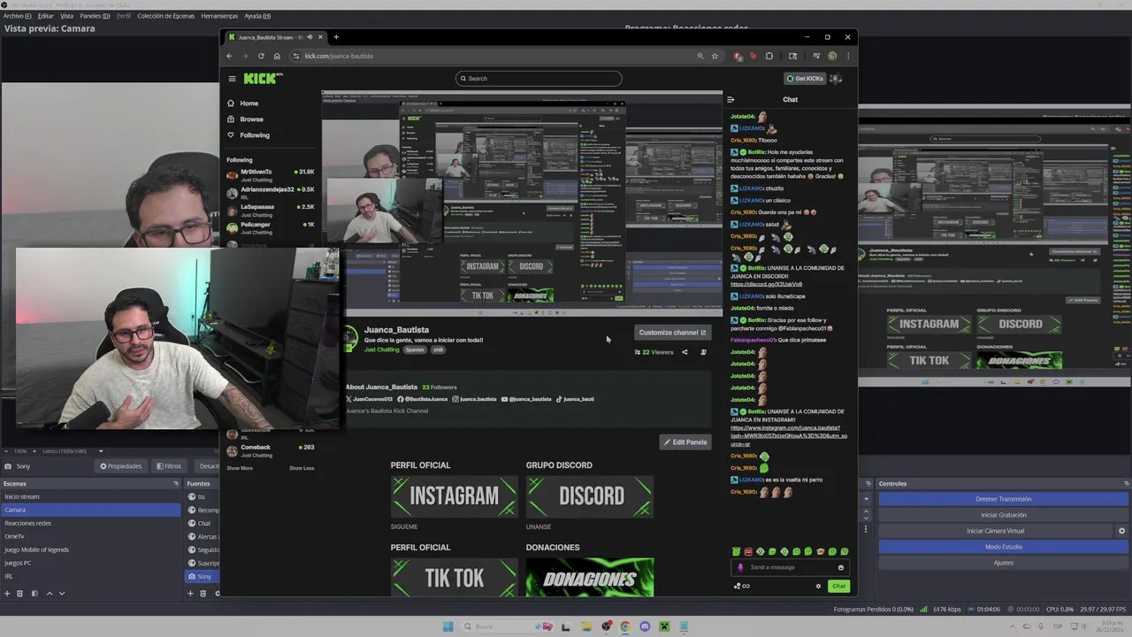Open Ayuda menu
Viewport: 1132px width, 637px height.
pyautogui.click(x=257, y=16)
